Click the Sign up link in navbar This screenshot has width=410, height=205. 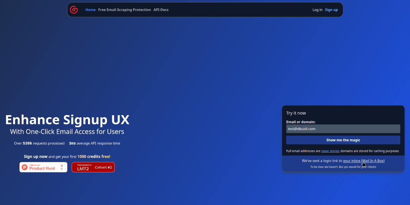pyautogui.click(x=331, y=10)
